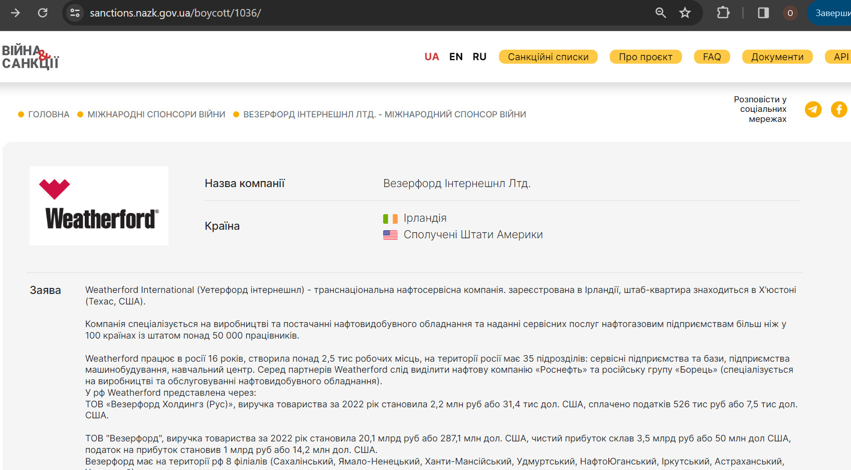
Task: Select the UA language option
Action: pyautogui.click(x=432, y=57)
